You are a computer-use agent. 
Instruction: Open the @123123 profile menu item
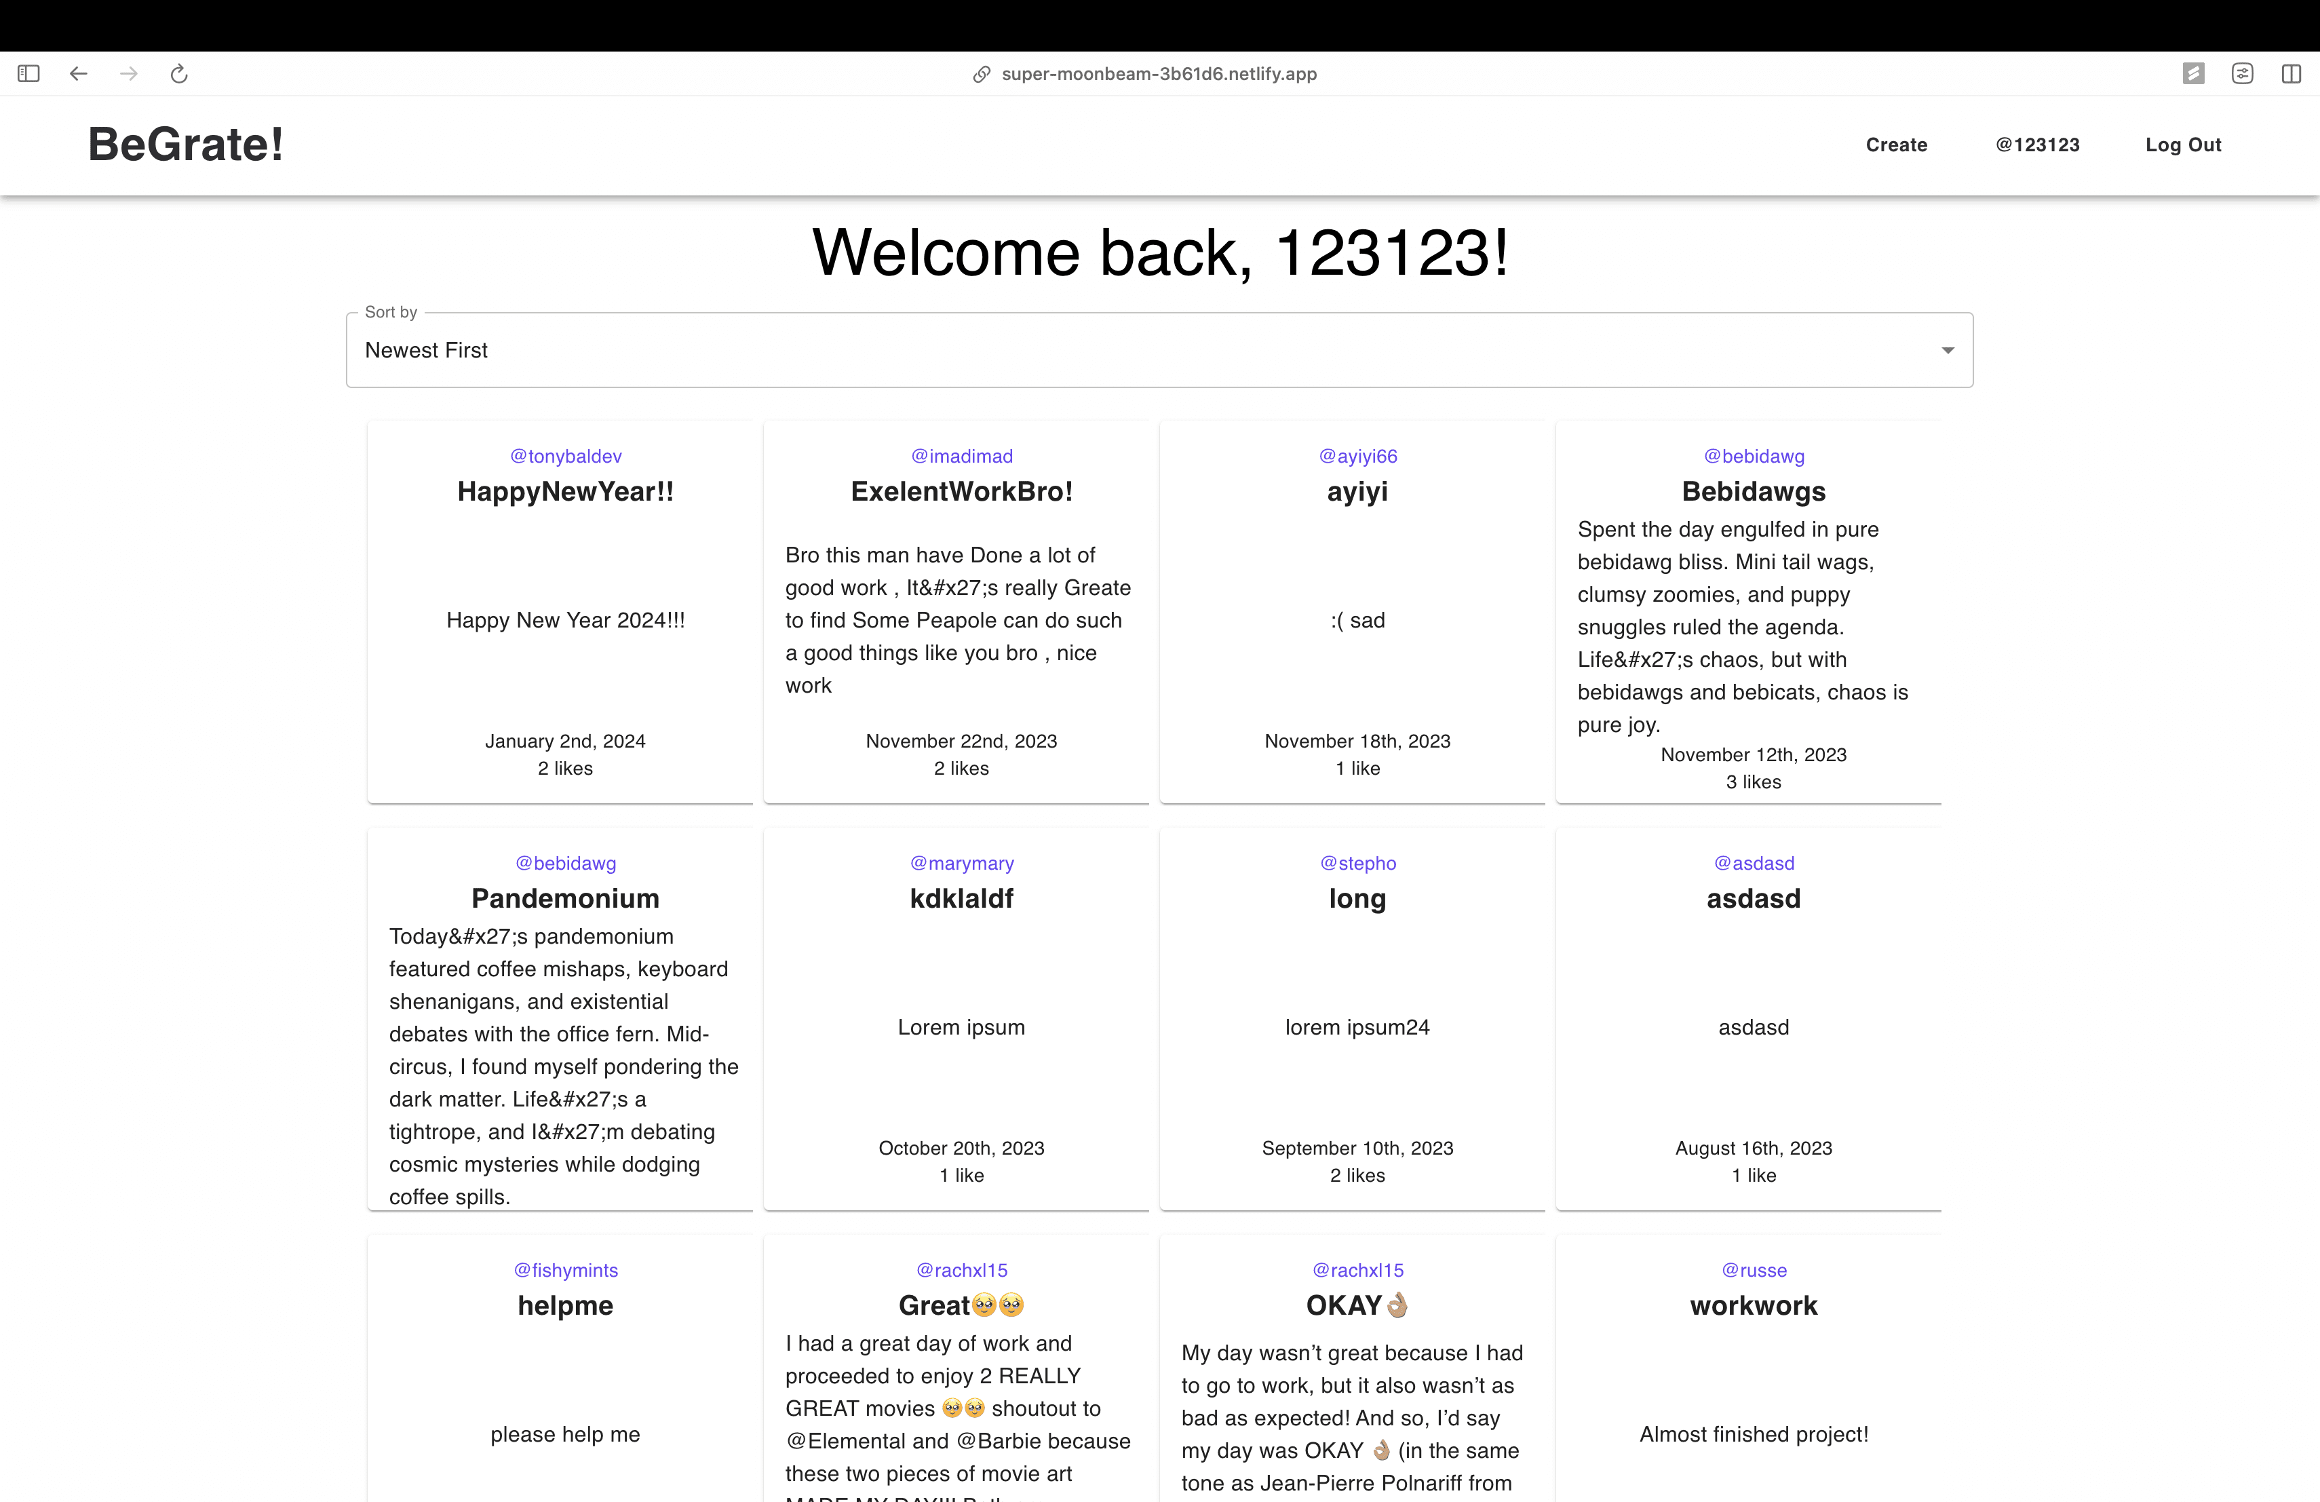click(2037, 145)
